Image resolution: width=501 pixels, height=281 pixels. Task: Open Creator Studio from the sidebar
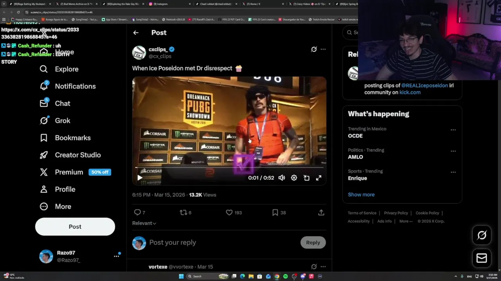tap(70, 155)
